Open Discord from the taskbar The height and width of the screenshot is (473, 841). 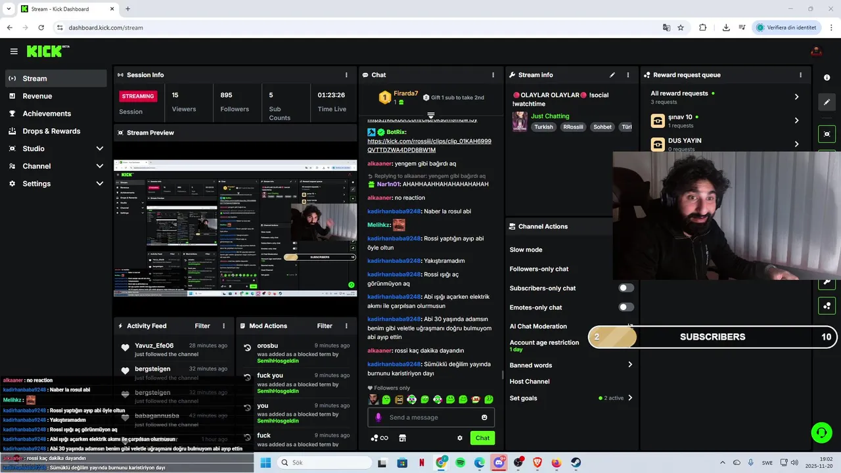coord(499,462)
